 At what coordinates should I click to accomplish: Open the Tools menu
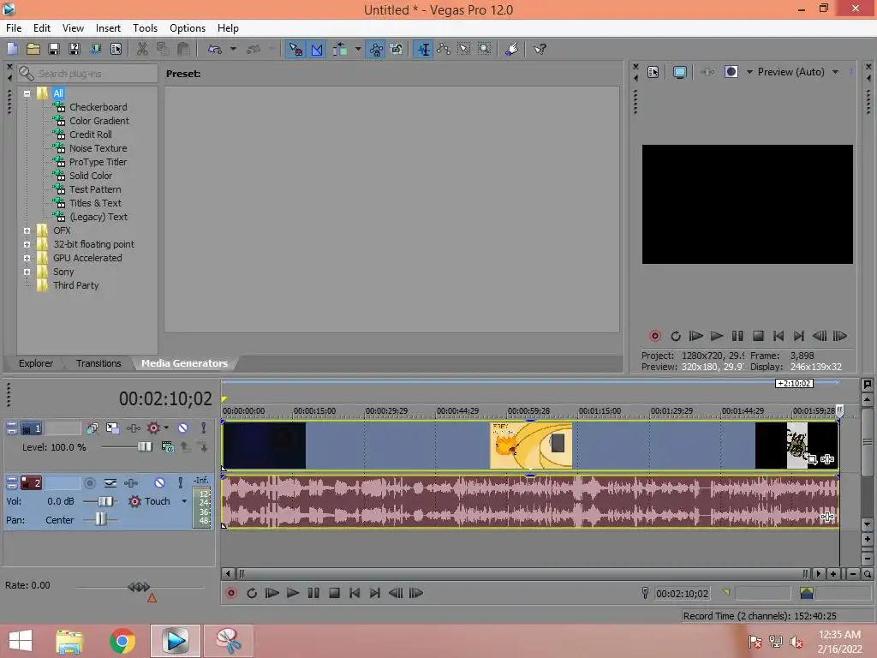coord(145,28)
